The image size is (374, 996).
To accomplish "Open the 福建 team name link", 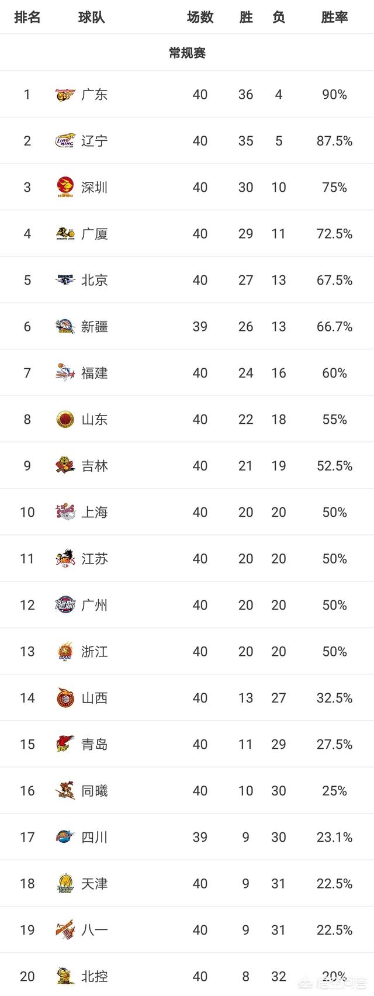I will click(x=95, y=373).
